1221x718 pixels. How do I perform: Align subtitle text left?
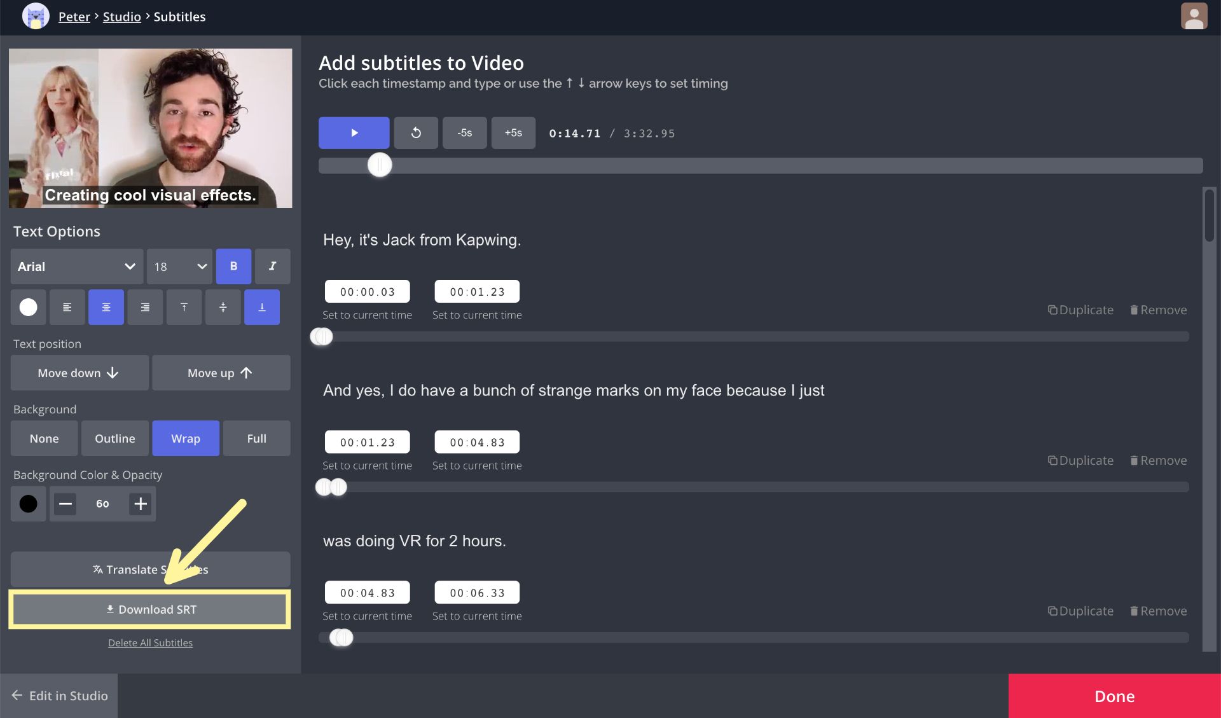(x=67, y=307)
